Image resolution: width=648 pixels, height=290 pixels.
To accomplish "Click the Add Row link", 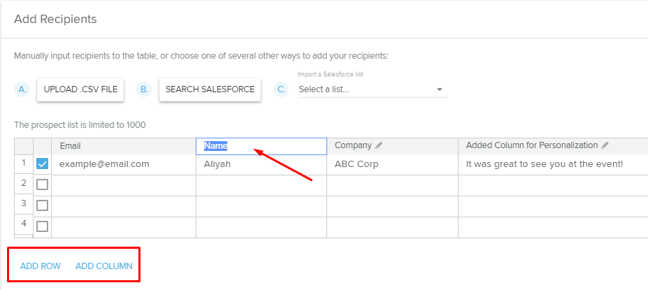I will pos(41,266).
